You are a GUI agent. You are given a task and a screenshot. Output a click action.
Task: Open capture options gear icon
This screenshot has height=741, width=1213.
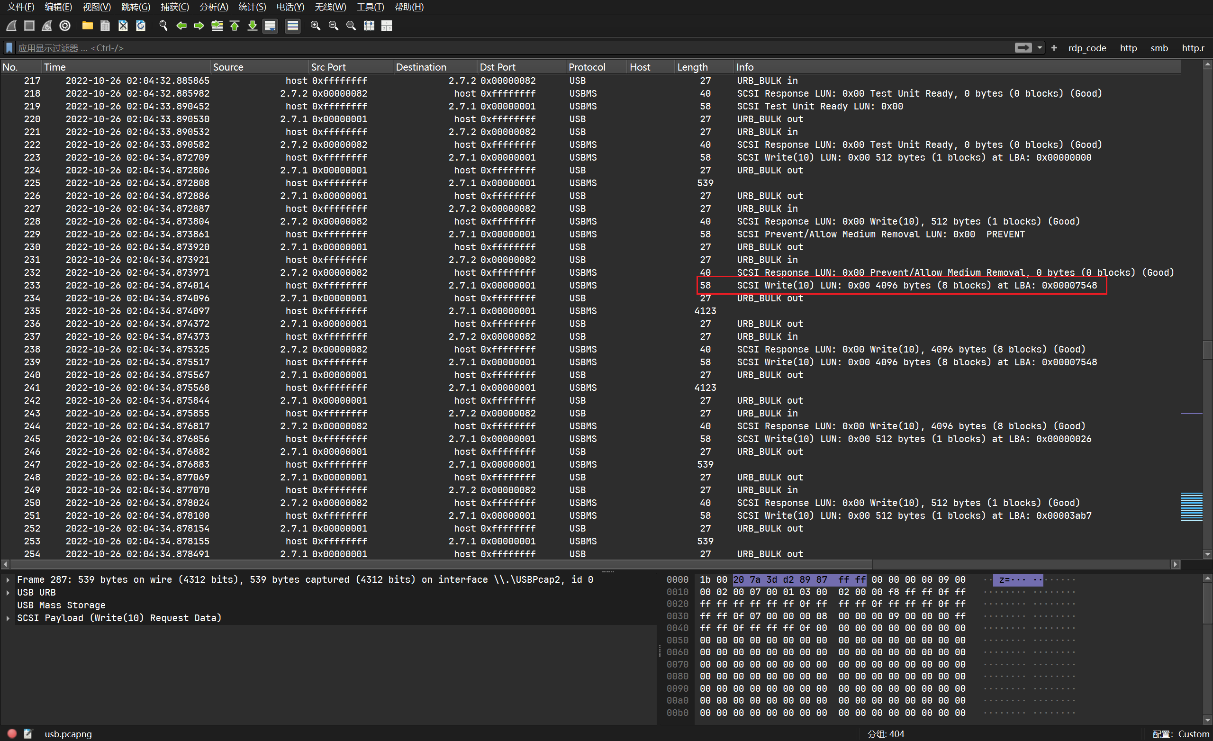tap(65, 26)
